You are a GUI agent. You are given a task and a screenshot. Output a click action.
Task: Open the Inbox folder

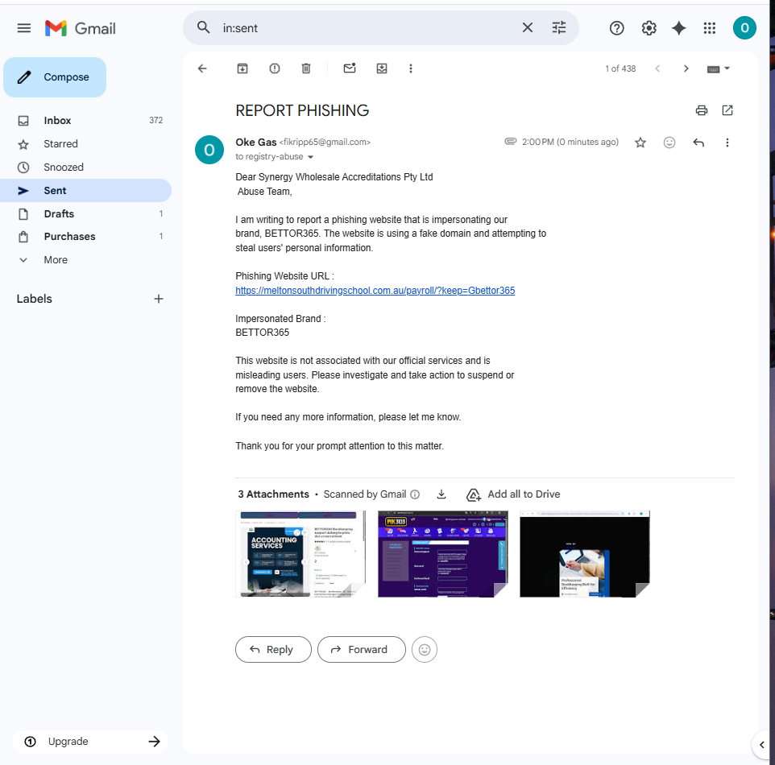(85, 121)
